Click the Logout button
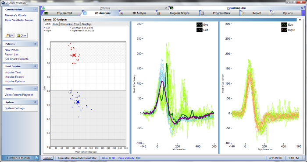 (x=48, y=158)
